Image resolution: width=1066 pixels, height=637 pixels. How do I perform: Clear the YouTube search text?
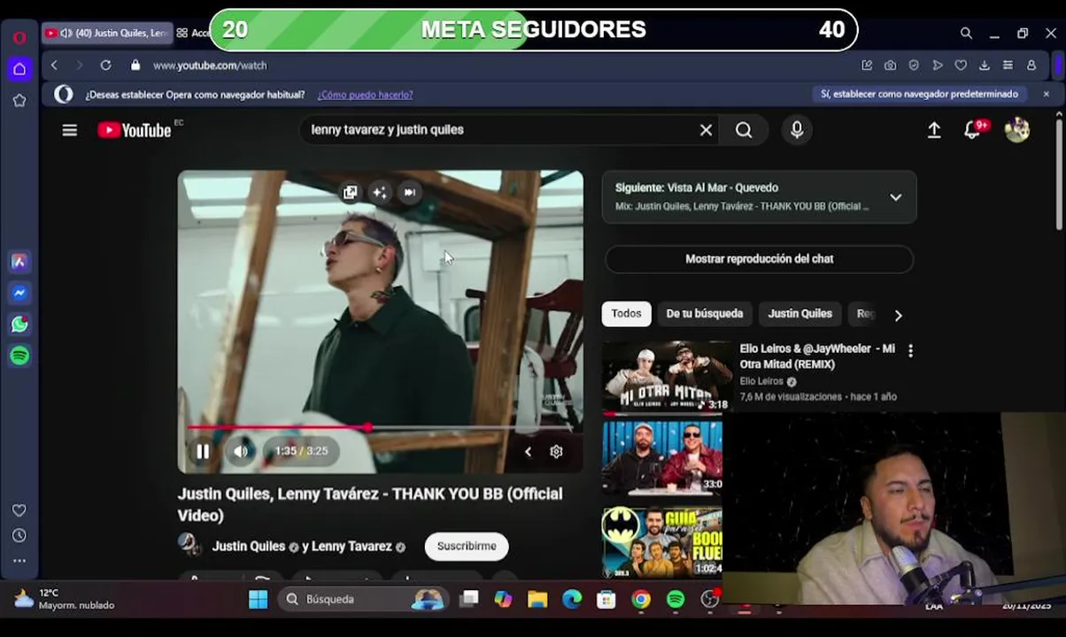click(x=706, y=130)
